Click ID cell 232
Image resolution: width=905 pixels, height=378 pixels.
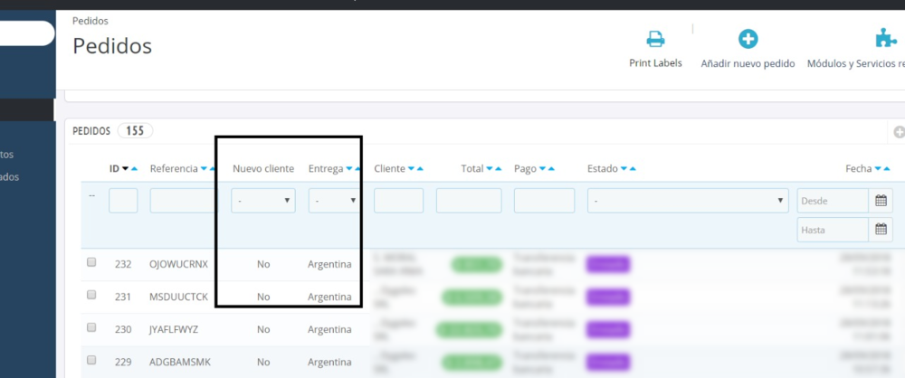click(x=123, y=264)
